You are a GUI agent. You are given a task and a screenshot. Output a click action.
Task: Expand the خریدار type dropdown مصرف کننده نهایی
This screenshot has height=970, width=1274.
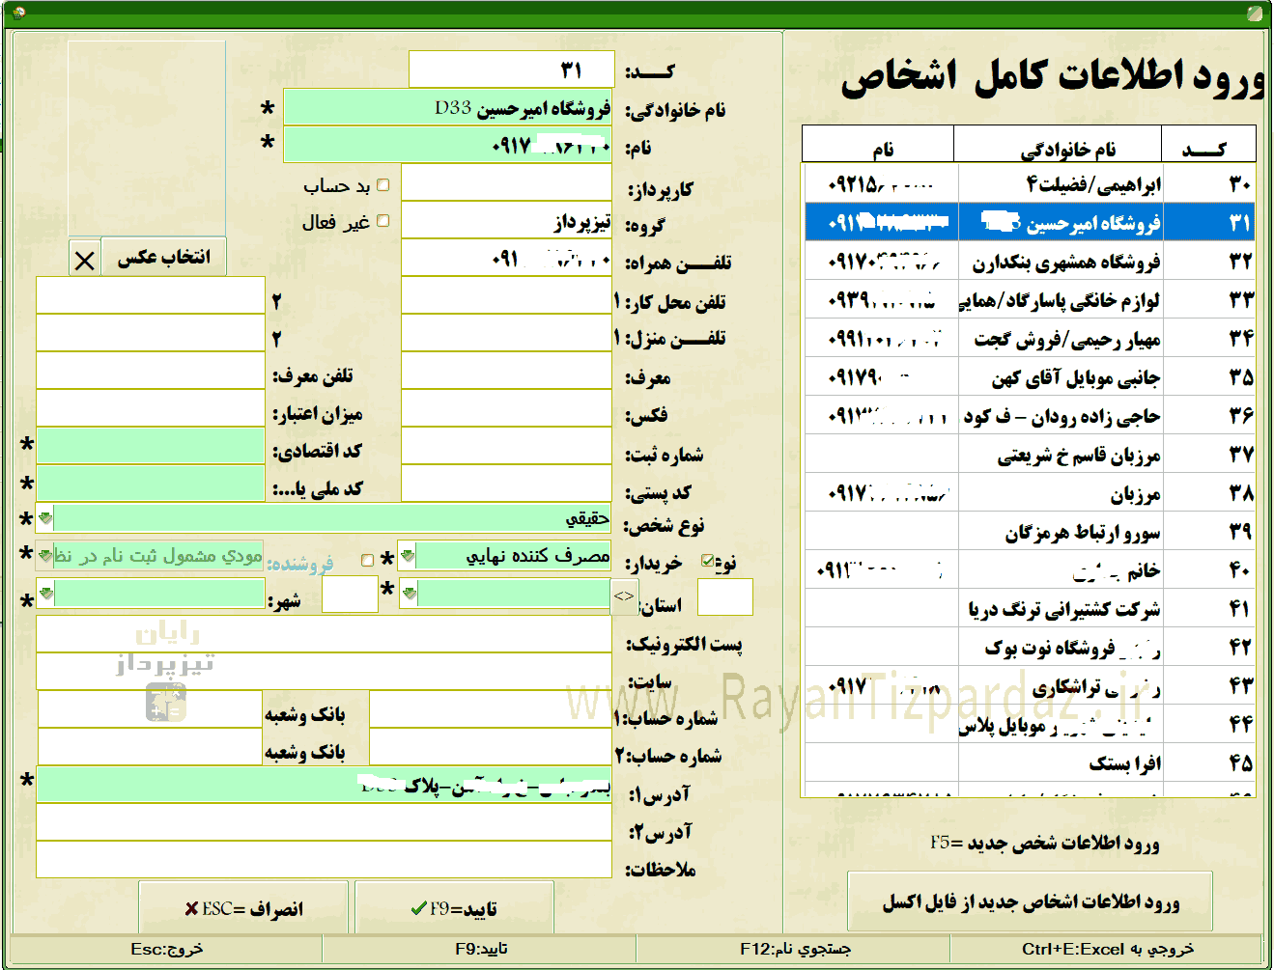pyautogui.click(x=408, y=556)
